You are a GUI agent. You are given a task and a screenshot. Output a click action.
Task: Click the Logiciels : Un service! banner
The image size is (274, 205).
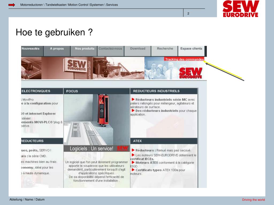click(x=97, y=148)
